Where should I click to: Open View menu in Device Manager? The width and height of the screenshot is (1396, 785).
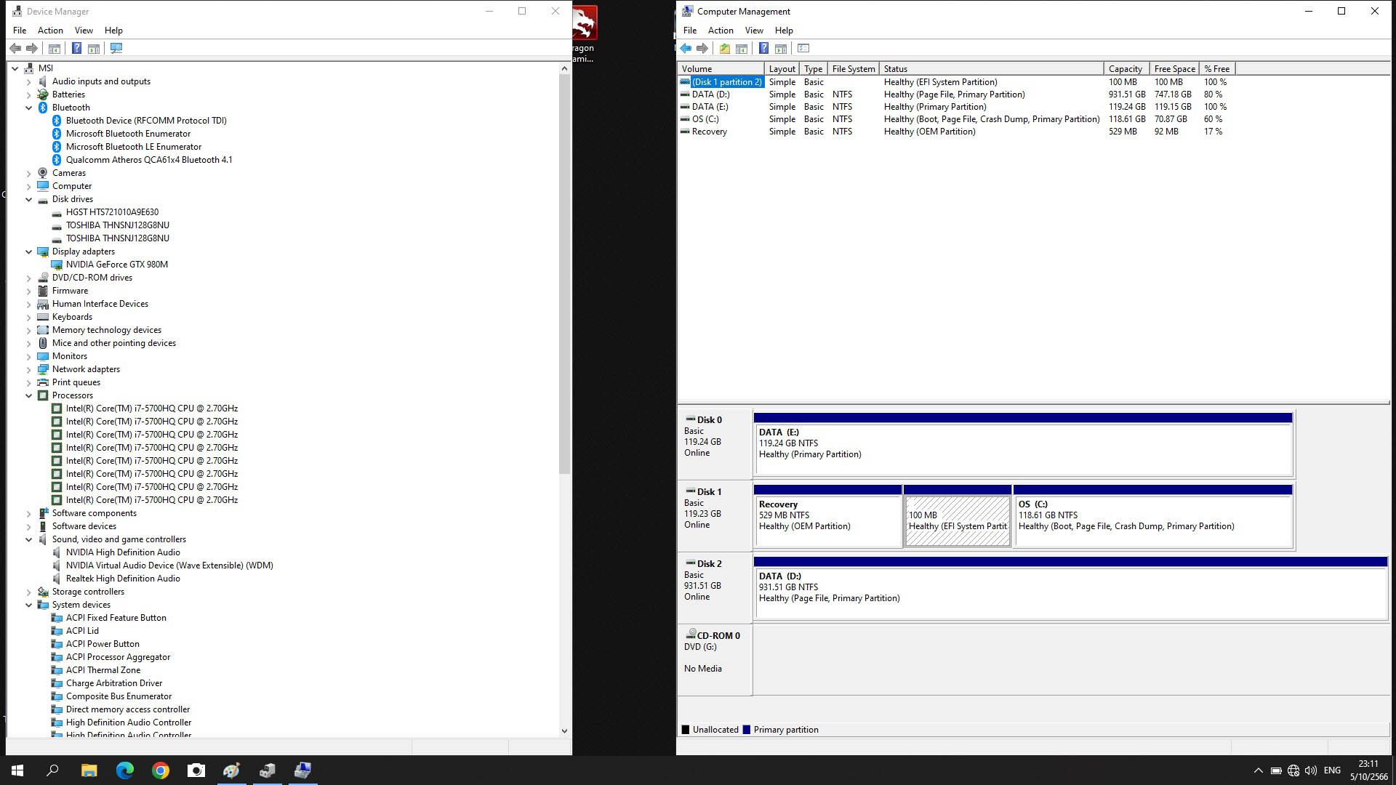84,31
